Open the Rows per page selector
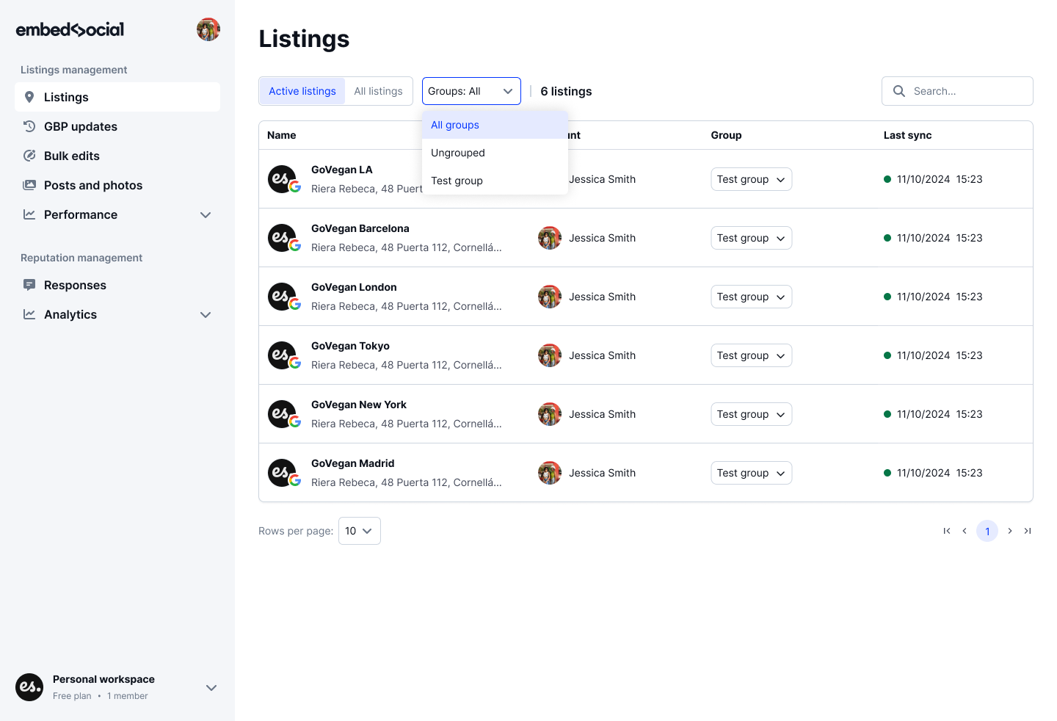 click(x=359, y=530)
